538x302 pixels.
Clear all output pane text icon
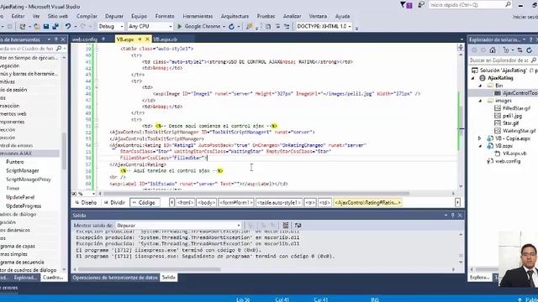tap(285, 226)
